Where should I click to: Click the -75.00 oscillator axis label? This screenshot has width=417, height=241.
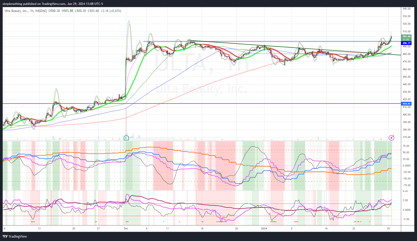pyautogui.click(x=406, y=185)
